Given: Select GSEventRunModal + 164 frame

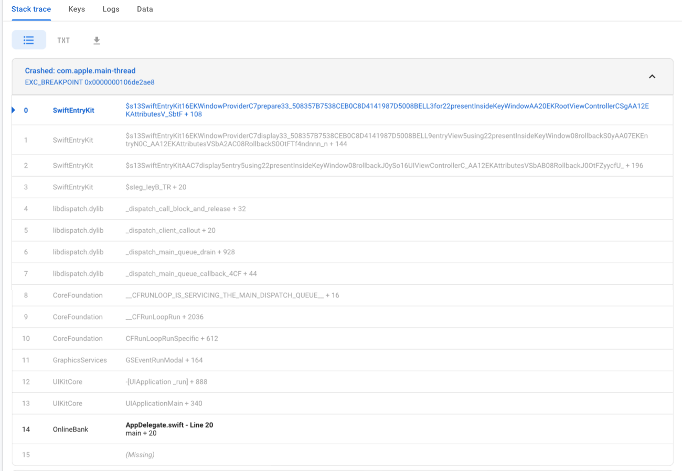Looking at the screenshot, I should click(164, 360).
